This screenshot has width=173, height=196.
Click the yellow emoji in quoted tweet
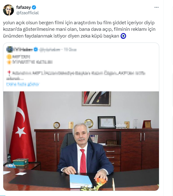click(x=9, y=57)
